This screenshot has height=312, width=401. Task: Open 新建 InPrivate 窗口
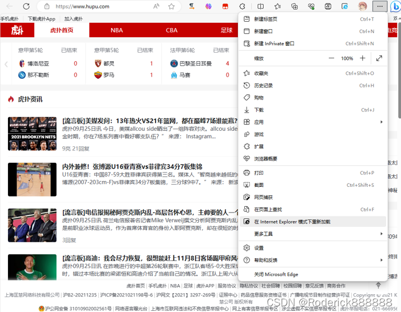[313, 43]
